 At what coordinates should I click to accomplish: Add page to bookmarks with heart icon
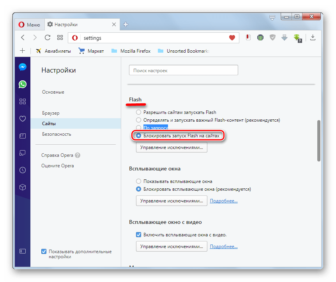click(232, 38)
